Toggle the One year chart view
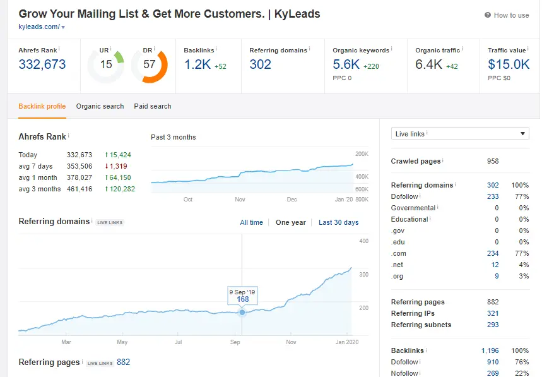542x377 pixels. pos(291,222)
